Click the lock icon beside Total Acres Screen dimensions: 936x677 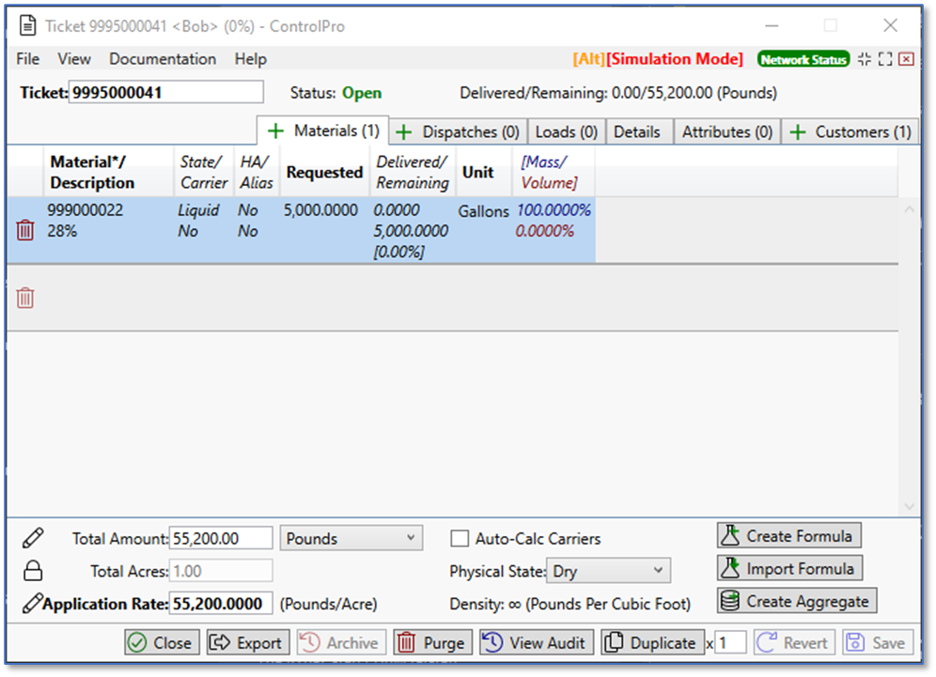[32, 571]
